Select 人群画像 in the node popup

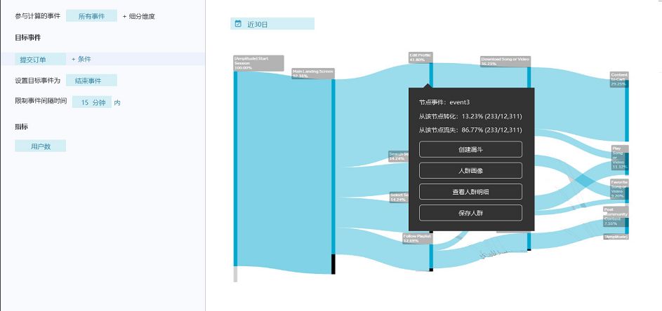pyautogui.click(x=470, y=170)
